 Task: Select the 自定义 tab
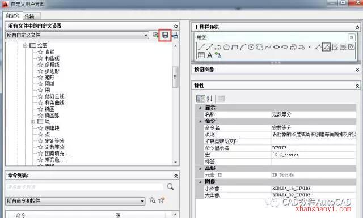pos(12,15)
